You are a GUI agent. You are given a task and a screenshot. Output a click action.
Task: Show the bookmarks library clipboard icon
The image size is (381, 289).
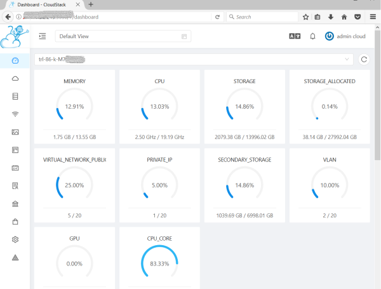click(317, 17)
